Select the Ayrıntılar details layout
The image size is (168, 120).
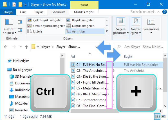coord(85,31)
